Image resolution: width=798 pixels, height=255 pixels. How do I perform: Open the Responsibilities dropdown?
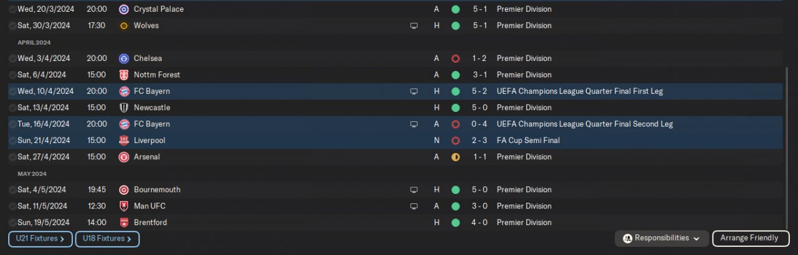pos(661,238)
